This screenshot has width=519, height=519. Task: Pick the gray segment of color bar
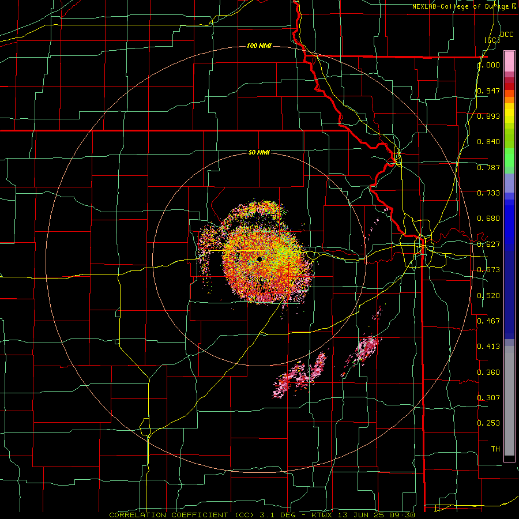(x=509, y=401)
